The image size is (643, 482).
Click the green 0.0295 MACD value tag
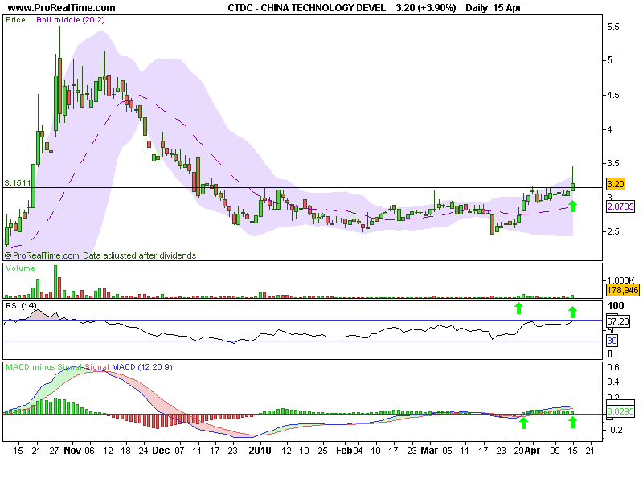coord(620,411)
